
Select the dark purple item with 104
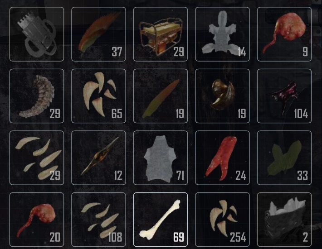coord(284,96)
